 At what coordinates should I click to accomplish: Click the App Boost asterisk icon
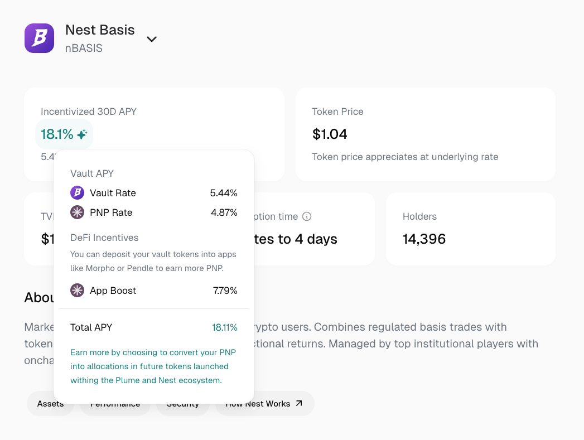point(77,291)
